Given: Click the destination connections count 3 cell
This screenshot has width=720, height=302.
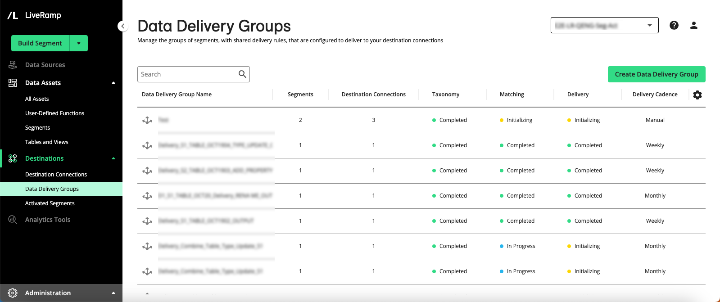Looking at the screenshot, I should pos(374,120).
